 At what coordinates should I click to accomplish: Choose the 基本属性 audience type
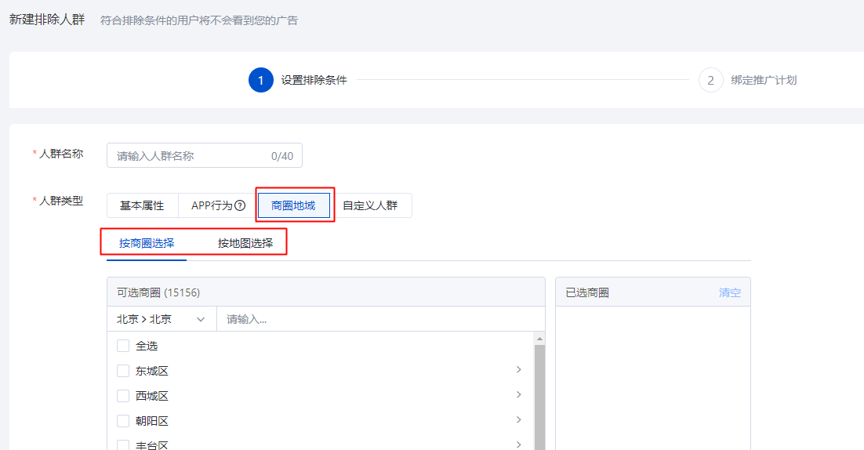(142, 205)
